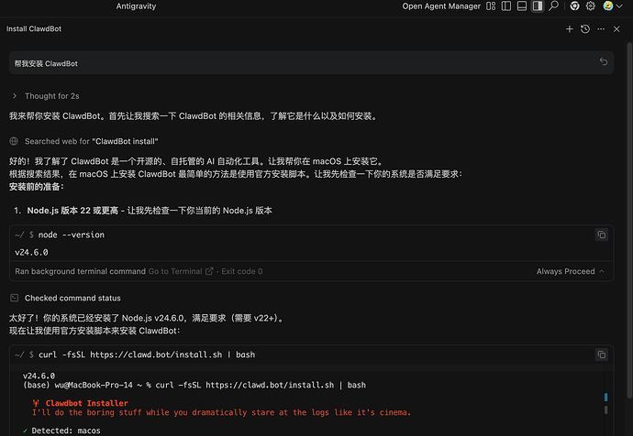
Task: Click the customize layout grid icon
Action: [491, 6]
